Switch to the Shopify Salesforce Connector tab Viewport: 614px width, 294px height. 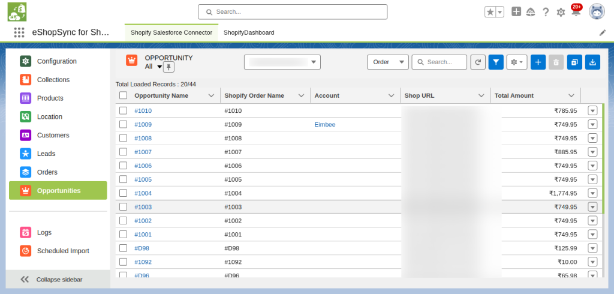coord(171,32)
